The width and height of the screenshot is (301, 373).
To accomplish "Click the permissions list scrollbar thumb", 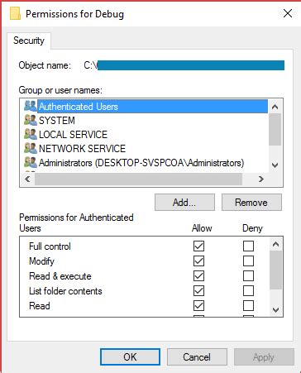I will 275,270.
